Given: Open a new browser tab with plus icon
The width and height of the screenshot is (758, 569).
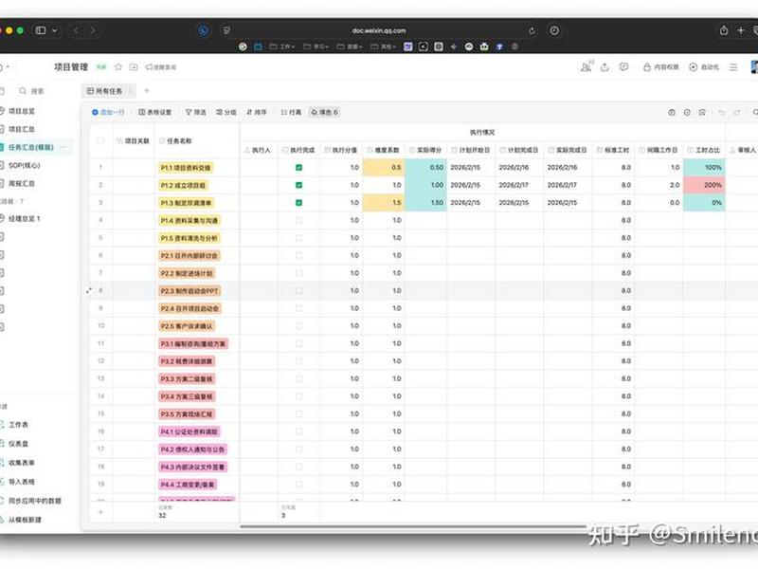Looking at the screenshot, I should [x=741, y=30].
